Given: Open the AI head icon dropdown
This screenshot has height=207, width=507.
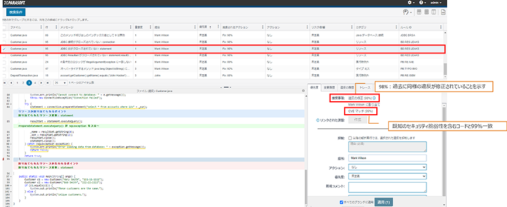Looking at the screenshot, I should pyautogui.click(x=407, y=12).
